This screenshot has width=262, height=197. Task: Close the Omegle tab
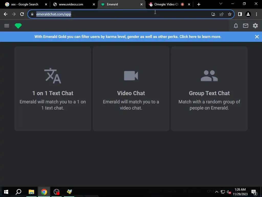[x=189, y=4]
